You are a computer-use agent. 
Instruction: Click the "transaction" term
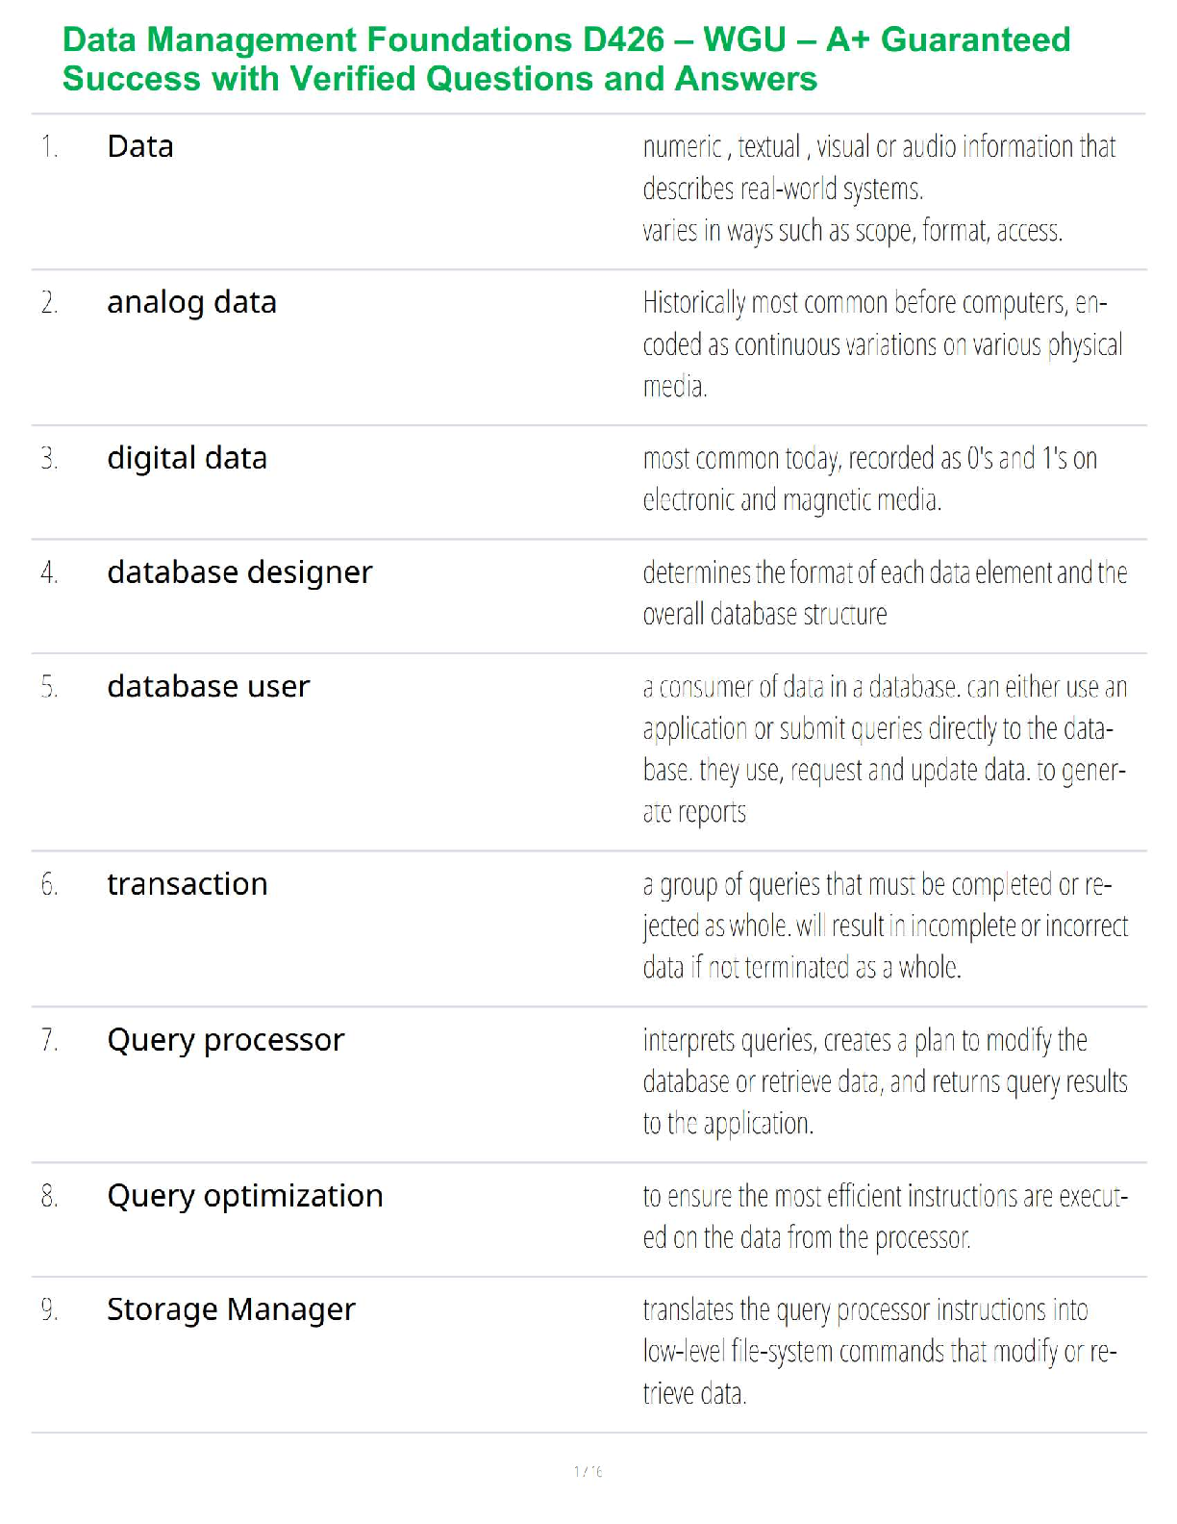coord(188,884)
